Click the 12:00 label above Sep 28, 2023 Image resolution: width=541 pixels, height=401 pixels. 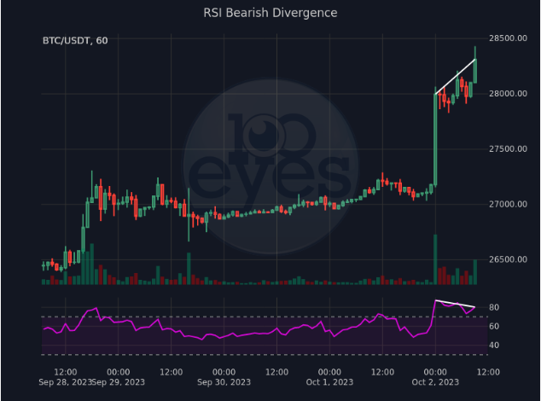click(65, 372)
